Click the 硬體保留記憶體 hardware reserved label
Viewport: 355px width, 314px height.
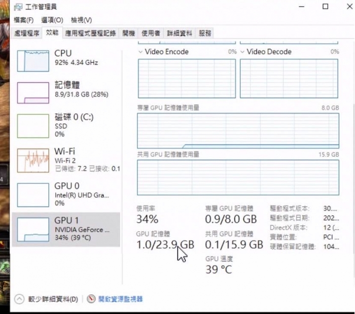pyautogui.click(x=293, y=246)
